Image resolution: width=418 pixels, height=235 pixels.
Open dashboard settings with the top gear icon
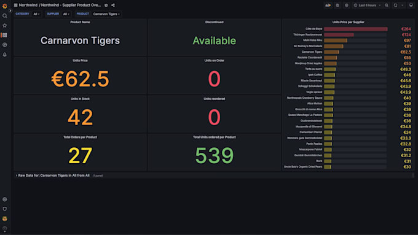pos(346,5)
